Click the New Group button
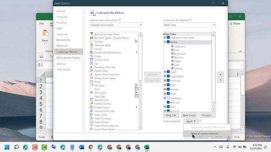Image resolution: width=271 pixels, height=152 pixels. [x=189, y=115]
